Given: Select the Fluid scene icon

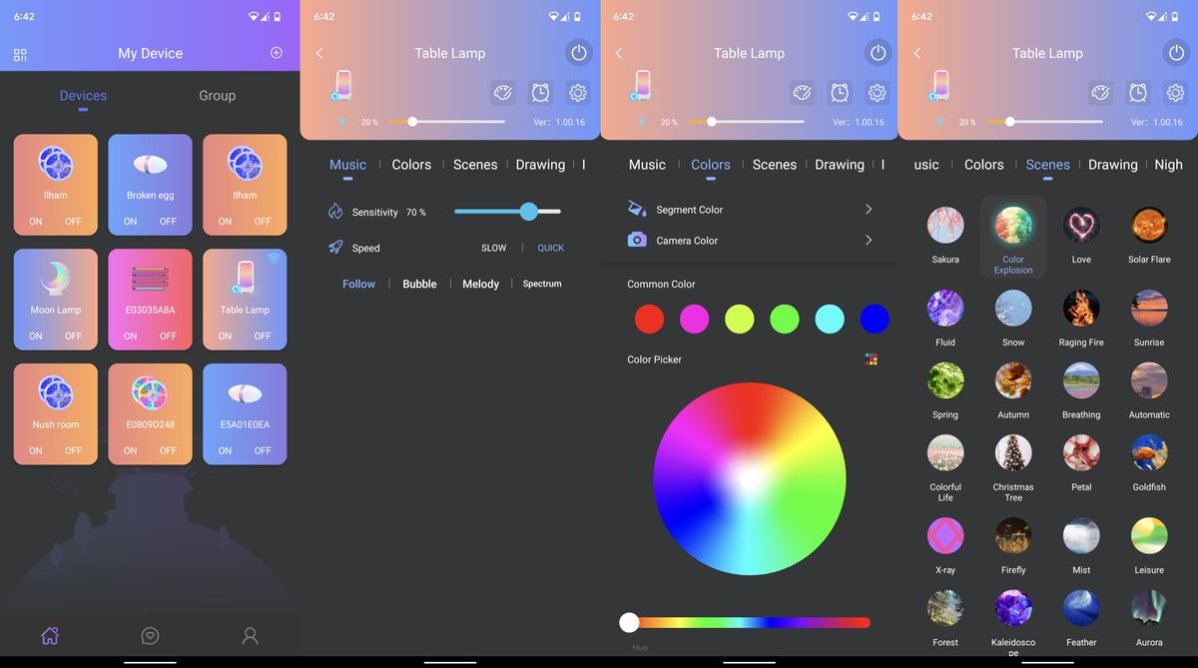Looking at the screenshot, I should pos(945,308).
